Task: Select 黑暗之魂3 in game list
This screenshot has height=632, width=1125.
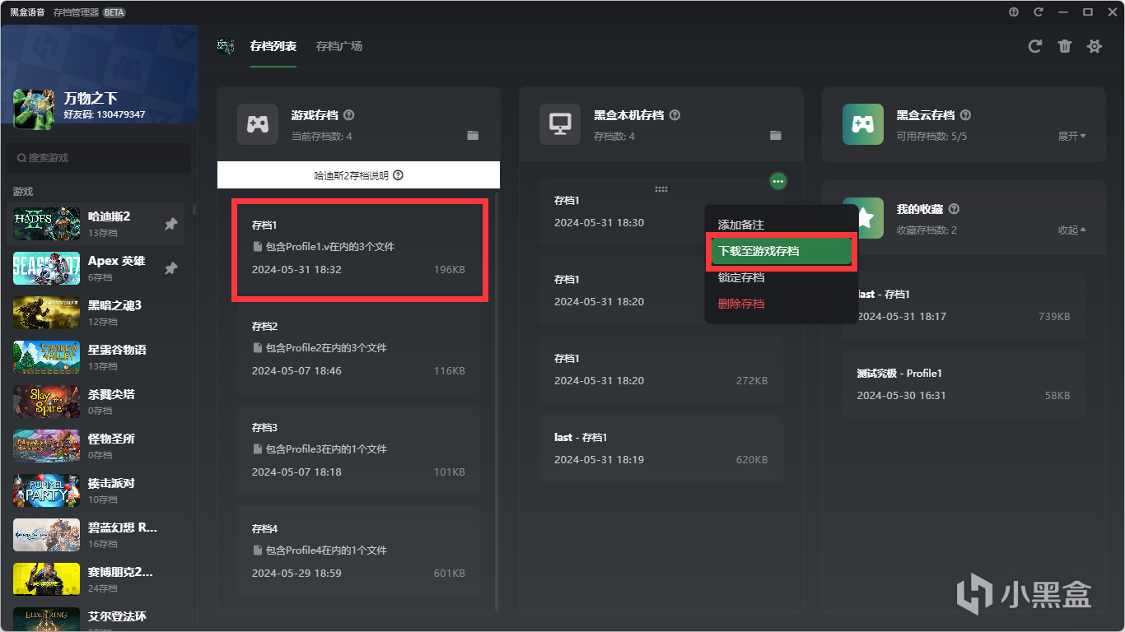Action: (96, 313)
